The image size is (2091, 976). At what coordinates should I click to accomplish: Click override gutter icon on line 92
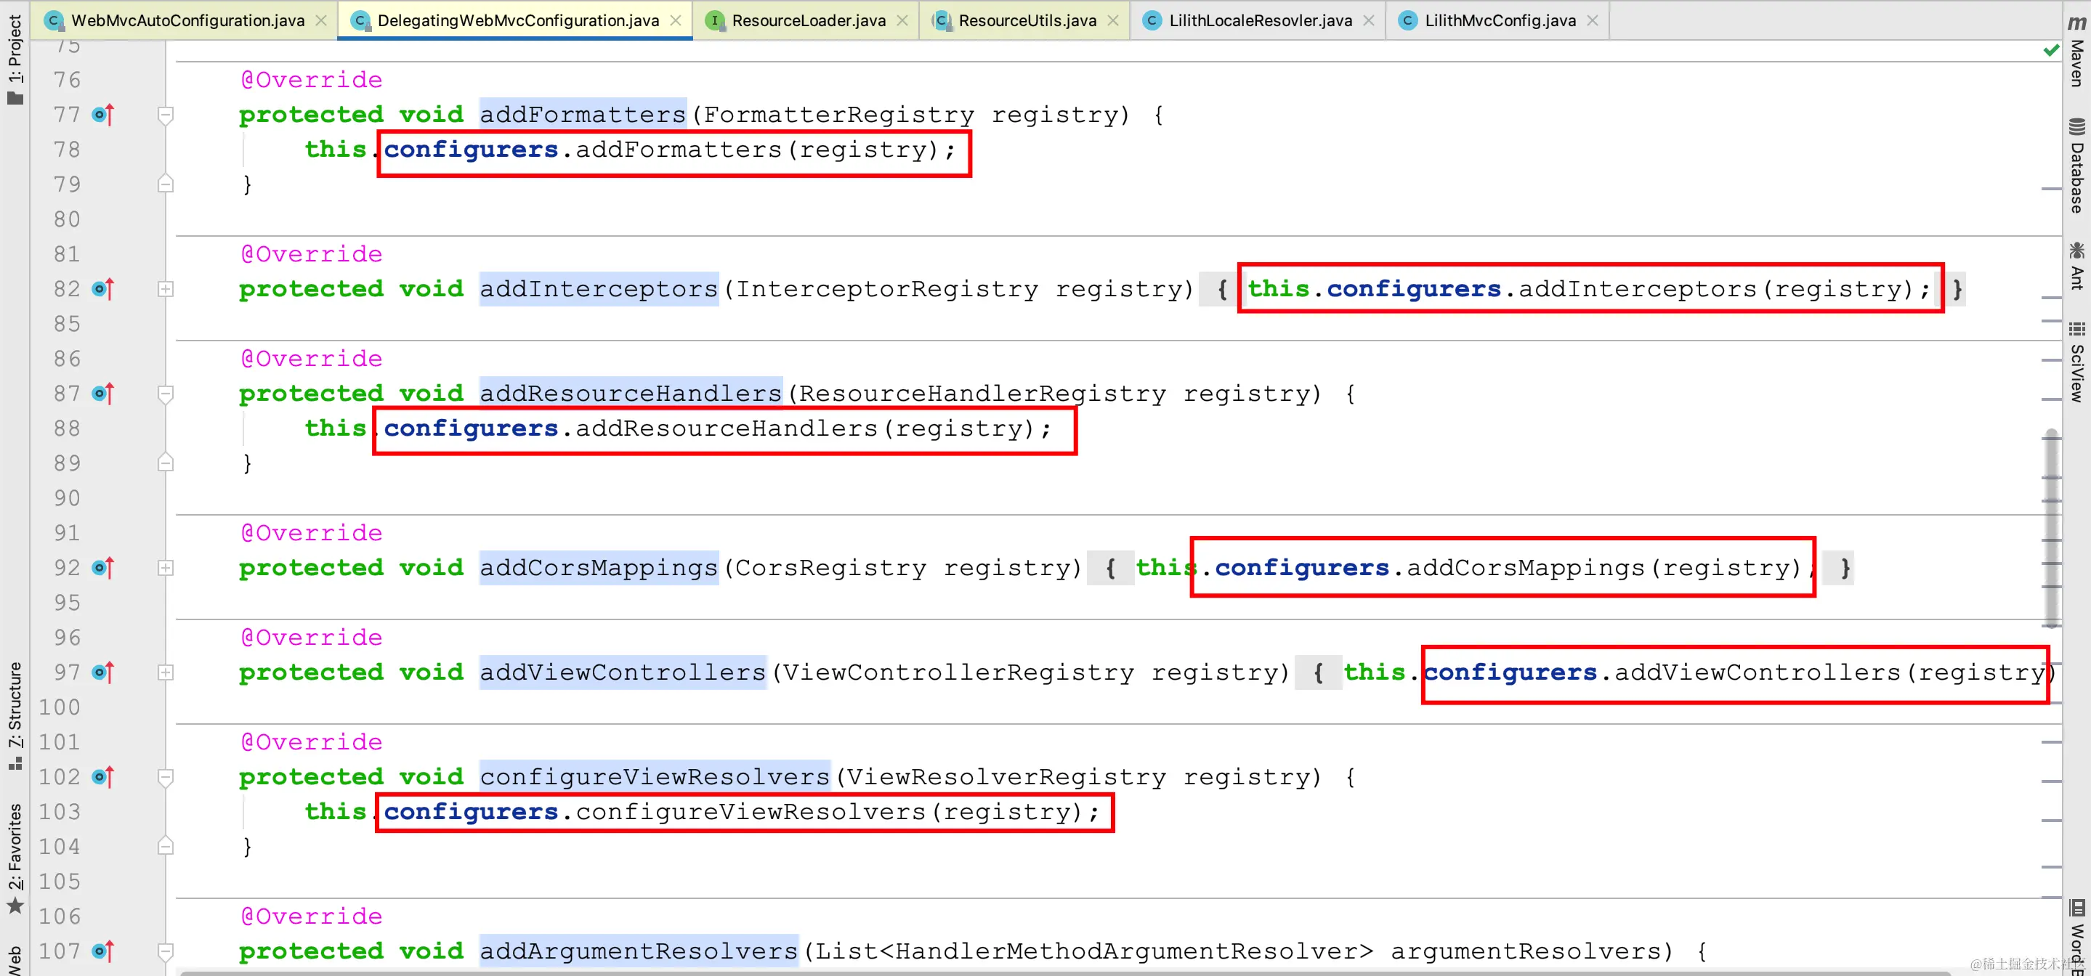click(103, 568)
